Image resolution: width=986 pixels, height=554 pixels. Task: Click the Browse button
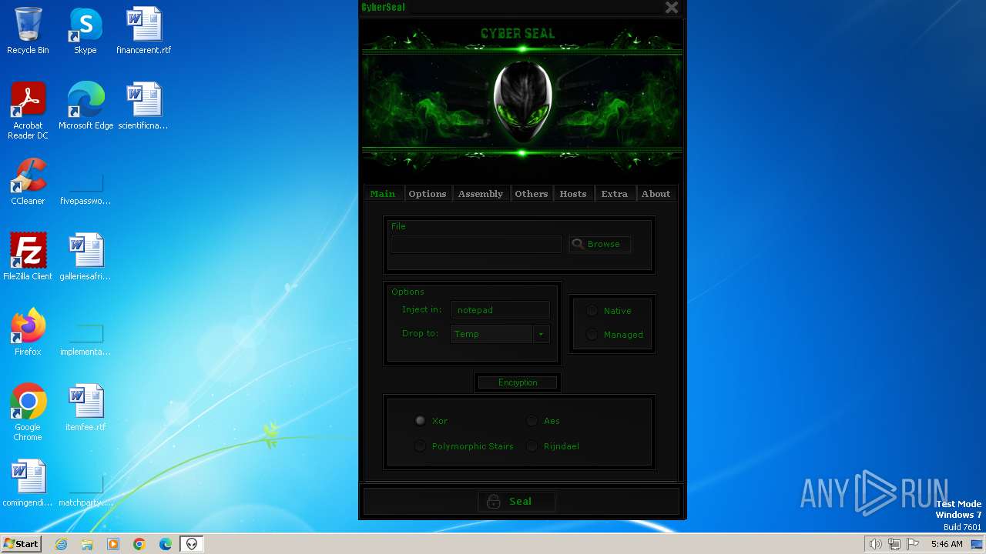(599, 244)
